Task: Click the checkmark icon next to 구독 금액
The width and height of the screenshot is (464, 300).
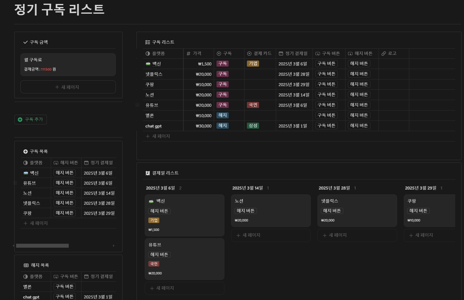Action: point(26,42)
